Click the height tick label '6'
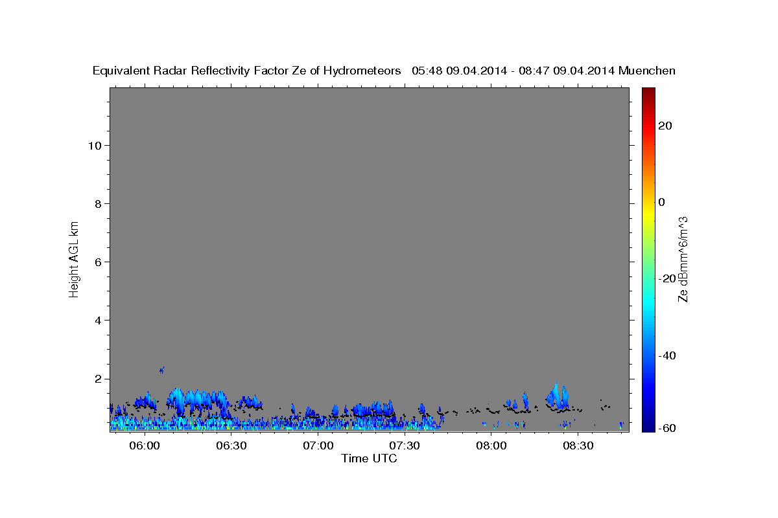This screenshot has height=518, width=778. (97, 262)
